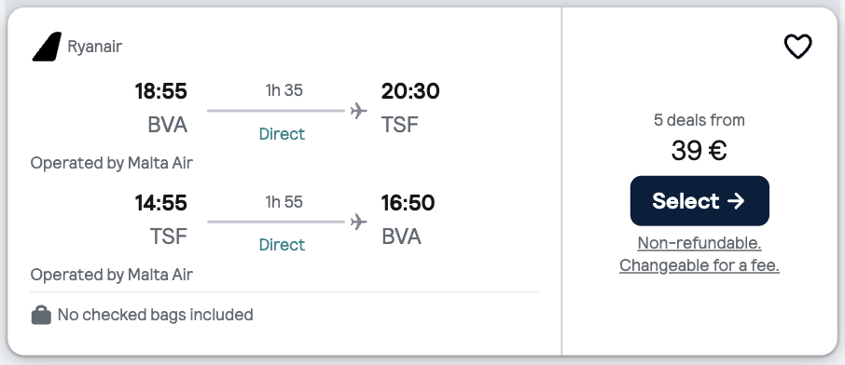Viewport: 845px width, 365px height.
Task: Click the Select button for 39 €
Action: [700, 201]
